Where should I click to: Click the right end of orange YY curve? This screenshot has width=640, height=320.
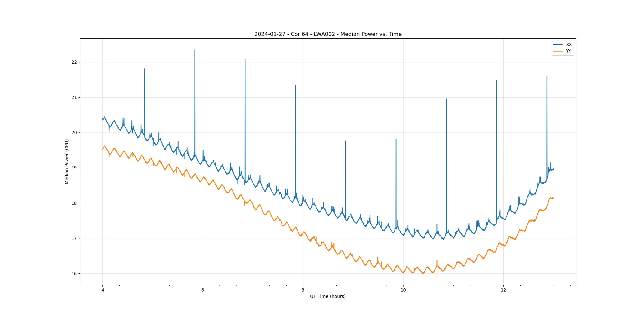pos(553,198)
